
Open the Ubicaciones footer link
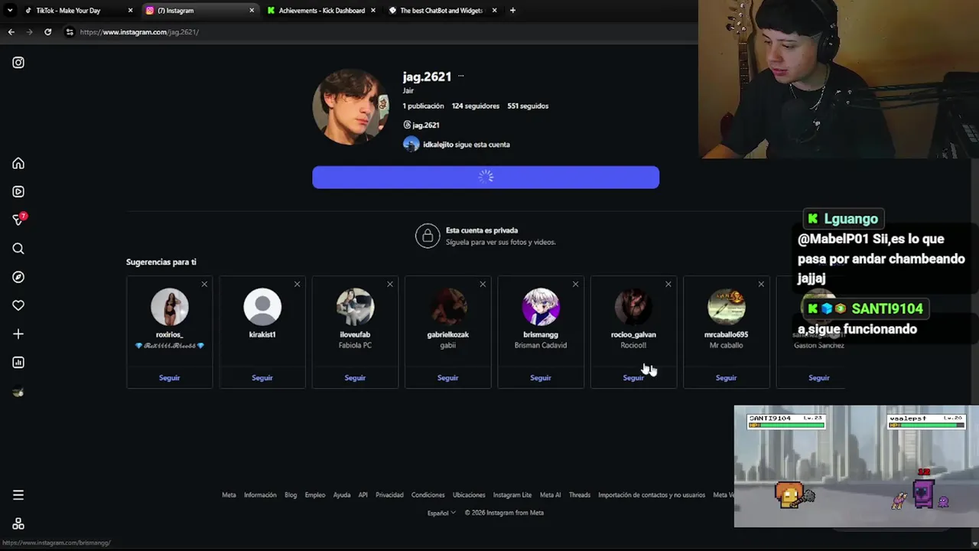point(469,495)
